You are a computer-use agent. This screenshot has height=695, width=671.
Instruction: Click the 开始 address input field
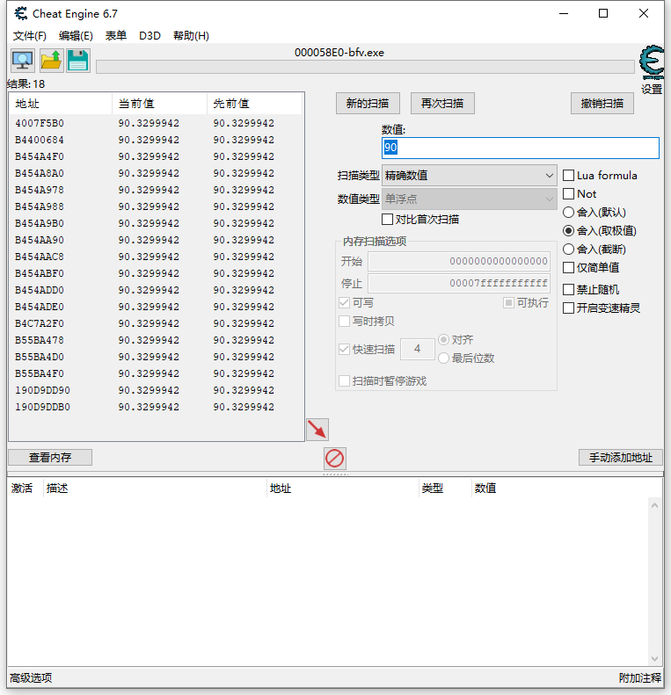[x=459, y=261]
